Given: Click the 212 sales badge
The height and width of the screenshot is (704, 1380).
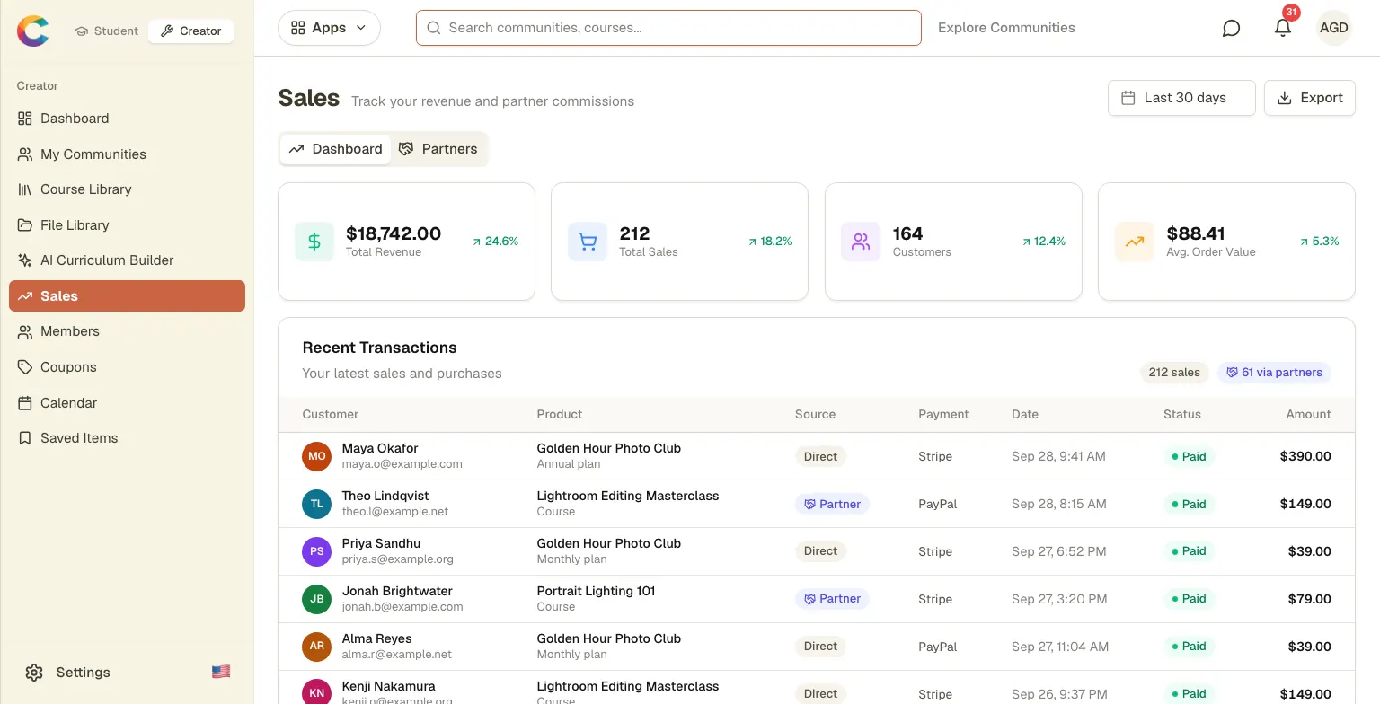Looking at the screenshot, I should [1174, 373].
